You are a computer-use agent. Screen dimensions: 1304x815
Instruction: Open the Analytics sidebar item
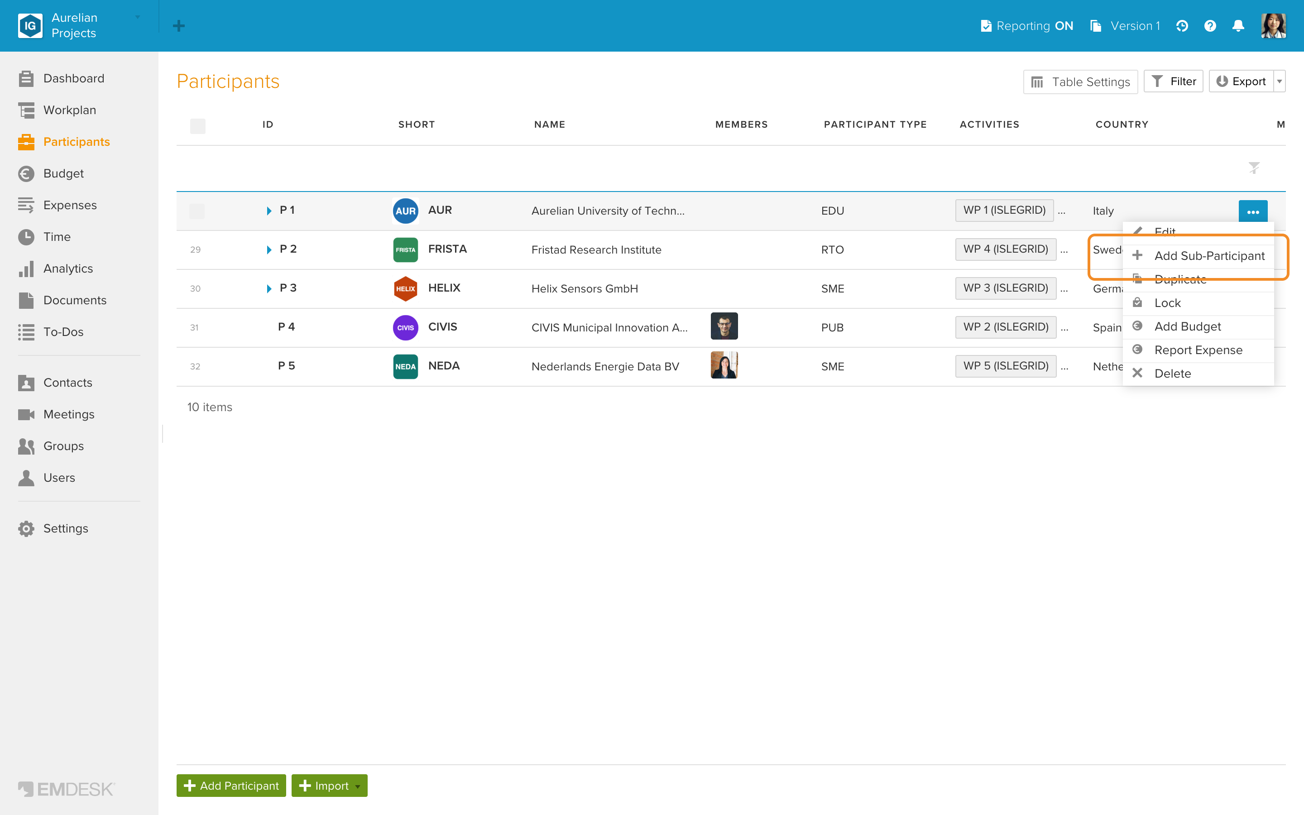click(x=68, y=268)
